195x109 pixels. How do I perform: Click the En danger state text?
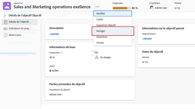coord(106,57)
